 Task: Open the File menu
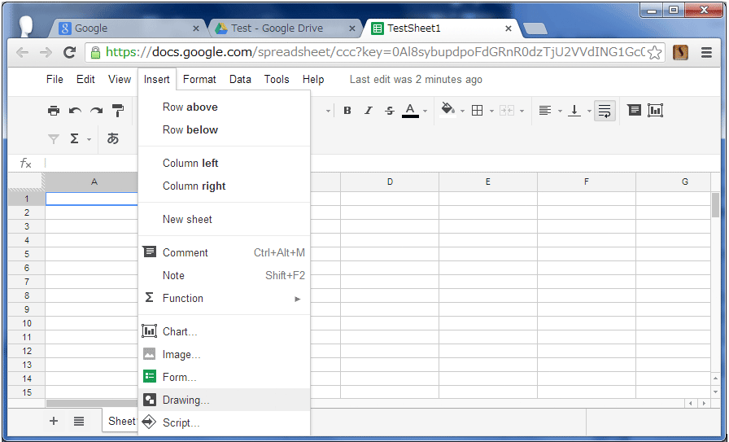point(55,80)
